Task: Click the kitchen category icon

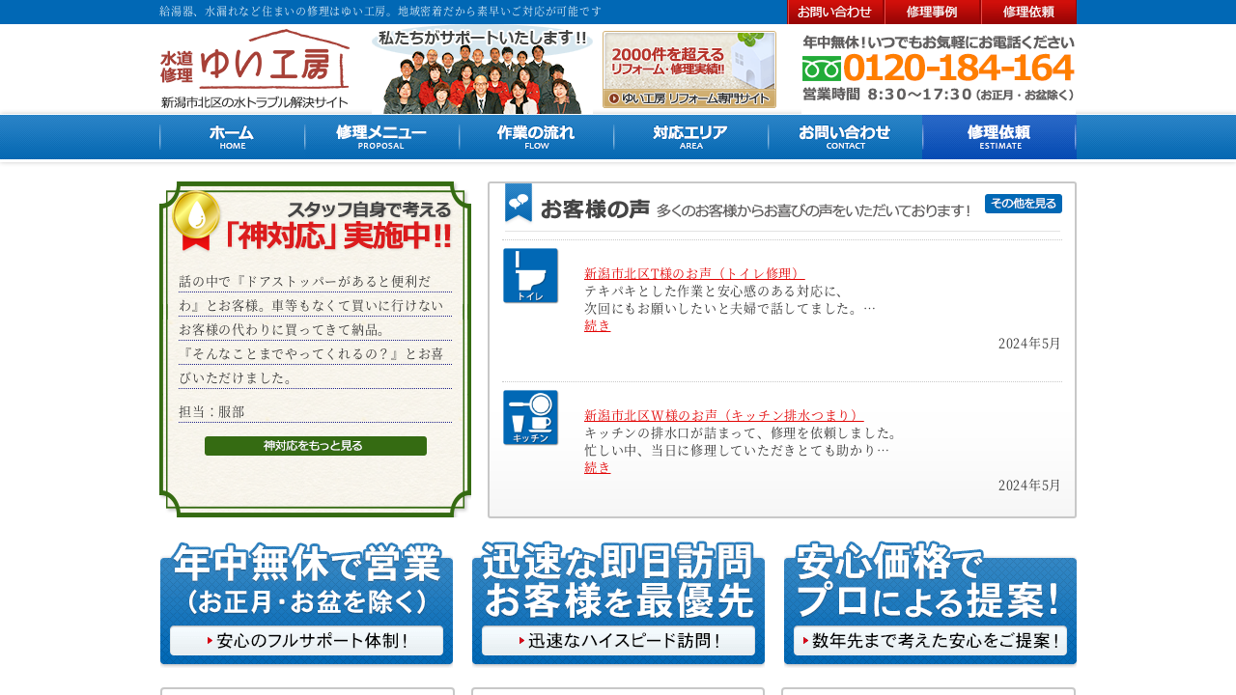Action: (530, 418)
